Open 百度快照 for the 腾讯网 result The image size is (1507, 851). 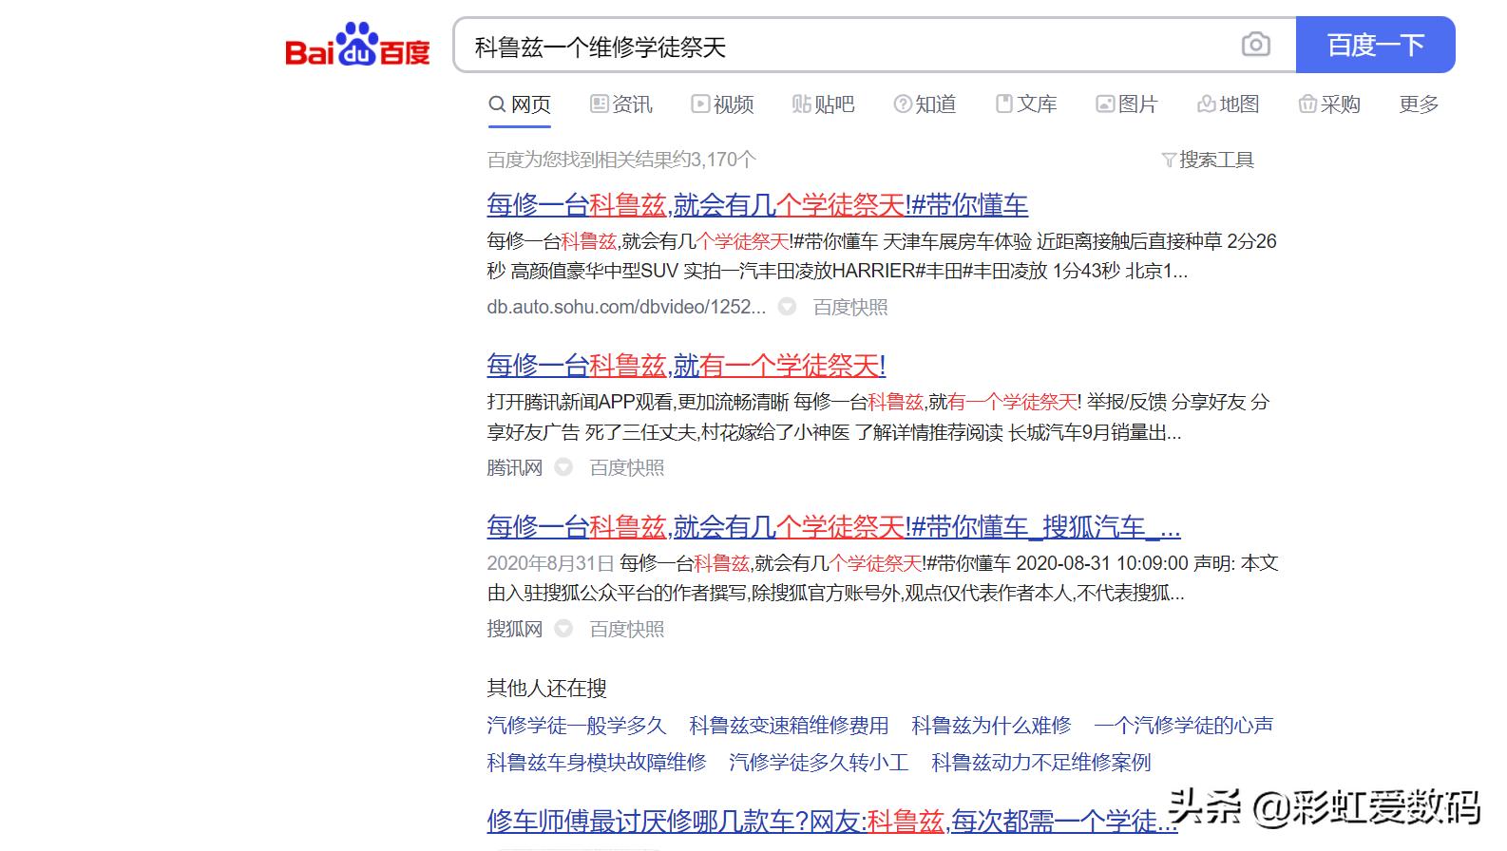point(627,467)
